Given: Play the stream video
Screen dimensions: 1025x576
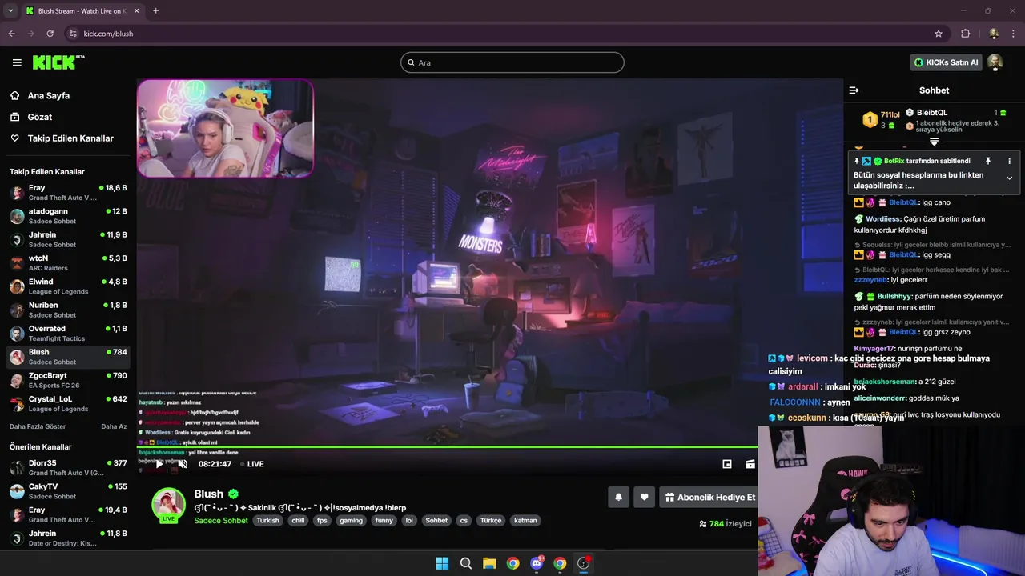Looking at the screenshot, I should coord(159,464).
